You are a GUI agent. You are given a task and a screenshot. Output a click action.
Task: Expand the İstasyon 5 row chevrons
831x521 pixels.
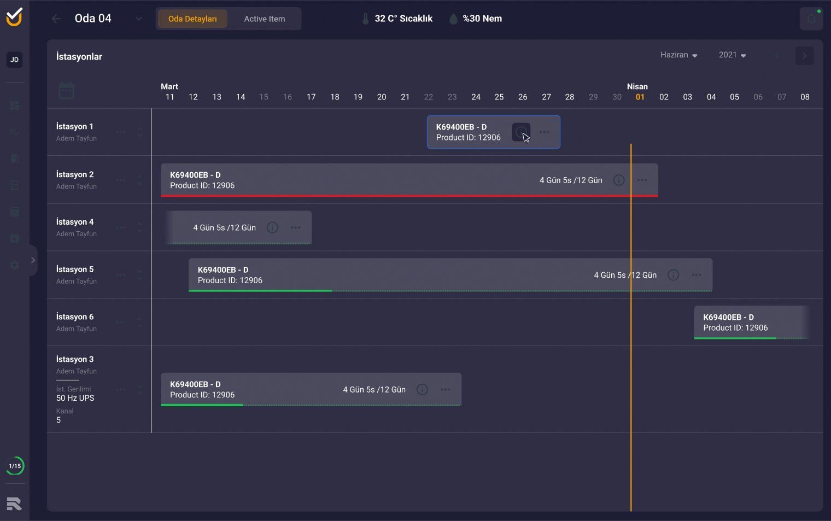[x=139, y=276]
